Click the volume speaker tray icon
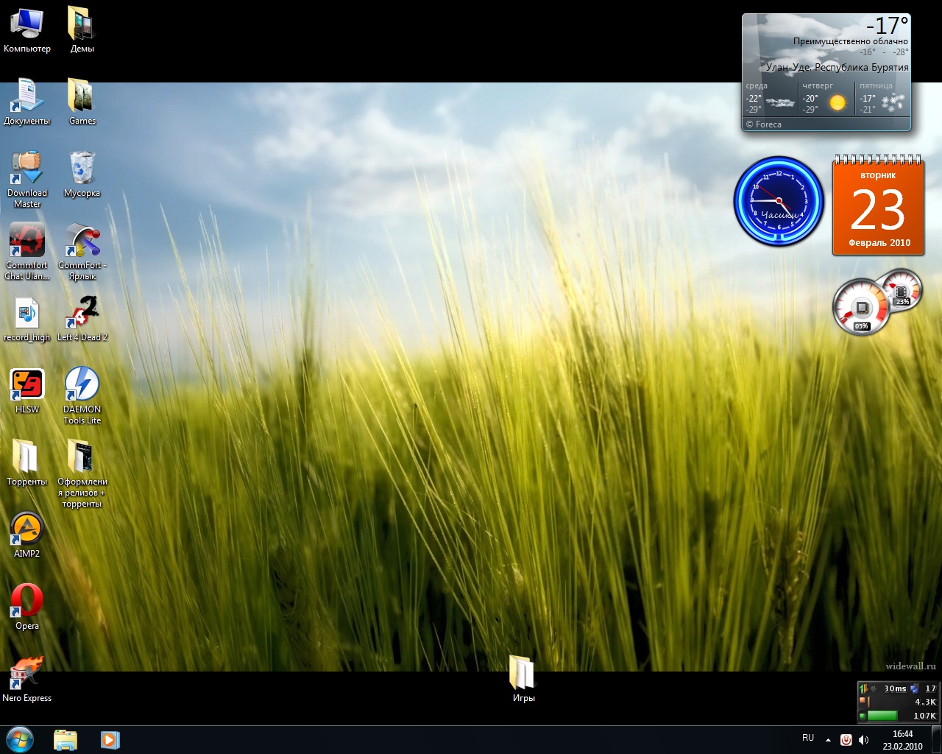The image size is (942, 754). pyautogui.click(x=864, y=739)
